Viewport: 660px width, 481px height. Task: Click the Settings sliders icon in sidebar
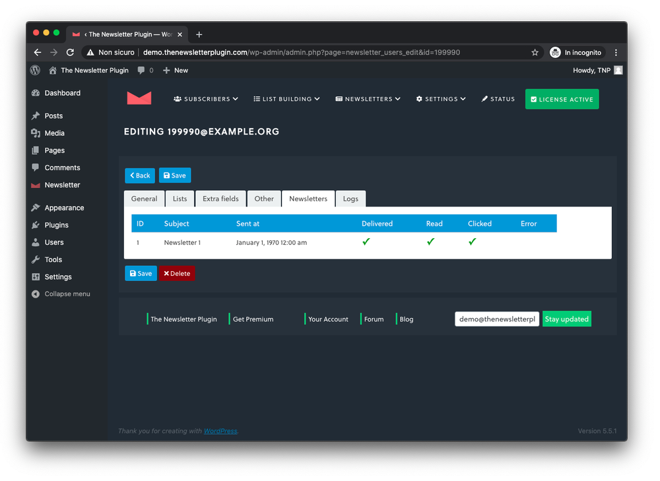click(36, 277)
